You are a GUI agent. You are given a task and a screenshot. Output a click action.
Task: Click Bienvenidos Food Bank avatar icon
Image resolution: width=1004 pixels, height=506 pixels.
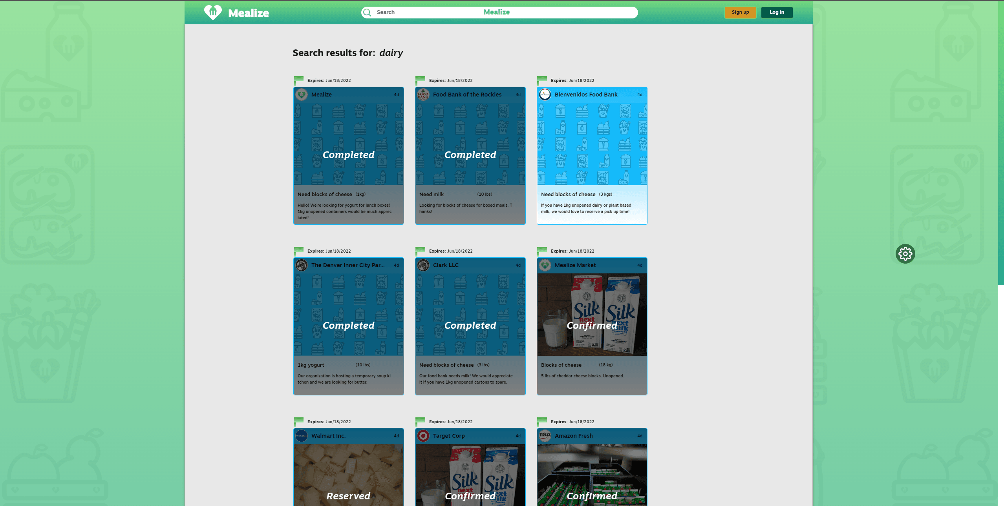[x=545, y=95]
